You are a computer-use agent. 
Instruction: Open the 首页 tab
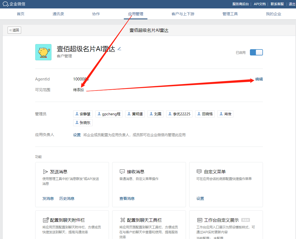coord(20,14)
